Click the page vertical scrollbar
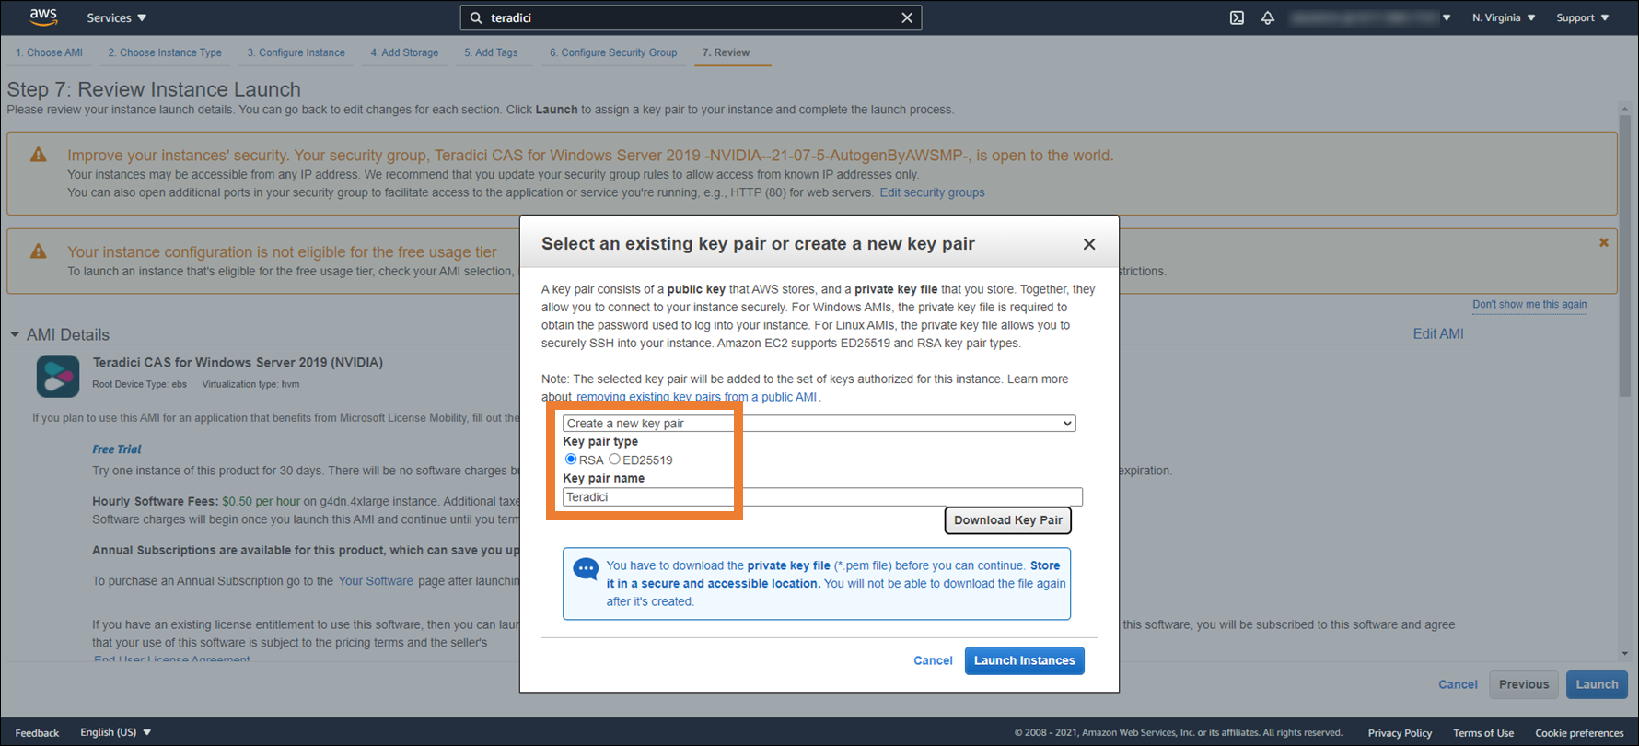 (x=1625, y=255)
